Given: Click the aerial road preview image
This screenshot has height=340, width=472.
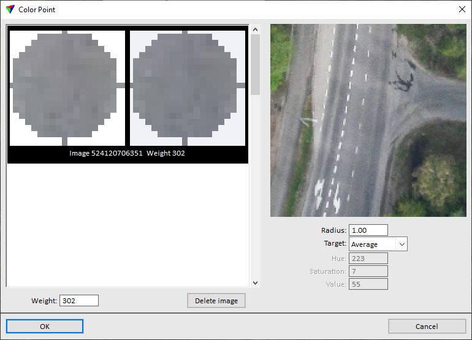Looking at the screenshot, I should [368, 120].
